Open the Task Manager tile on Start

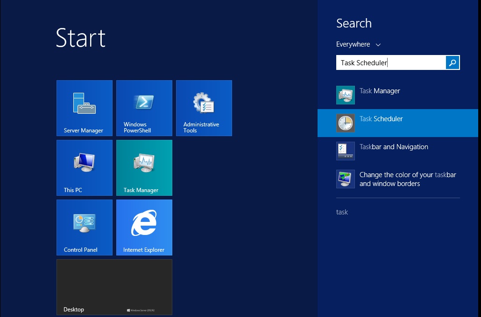pos(144,168)
